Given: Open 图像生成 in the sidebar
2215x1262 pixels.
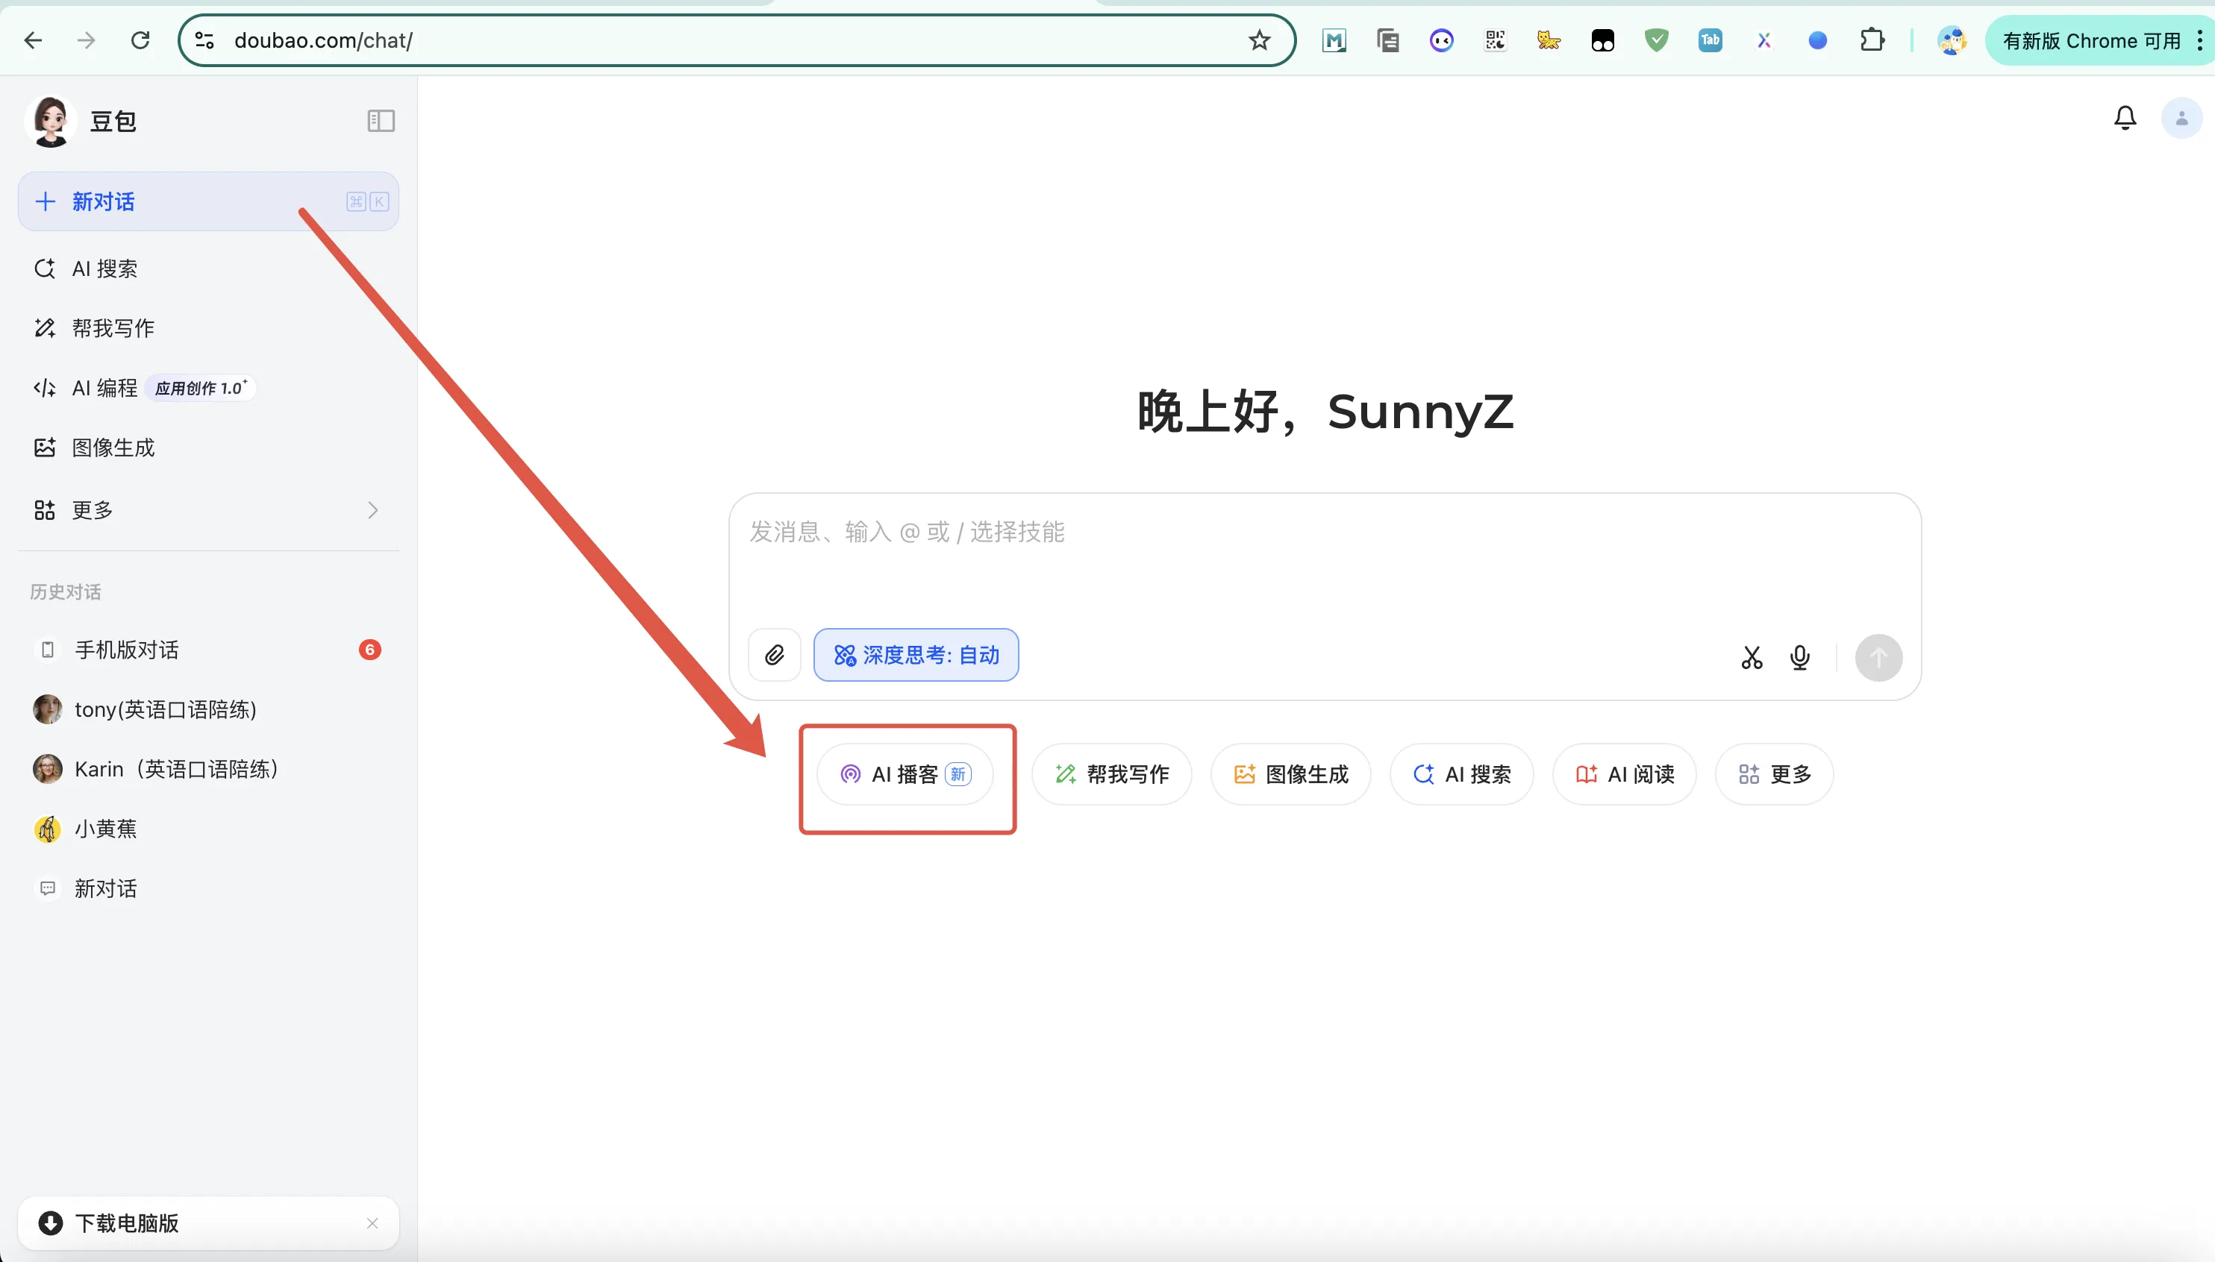Looking at the screenshot, I should coord(208,448).
